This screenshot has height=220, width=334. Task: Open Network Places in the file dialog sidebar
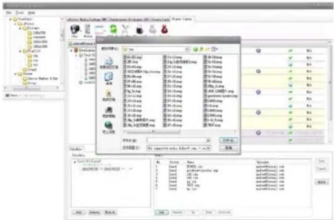(x=109, y=128)
